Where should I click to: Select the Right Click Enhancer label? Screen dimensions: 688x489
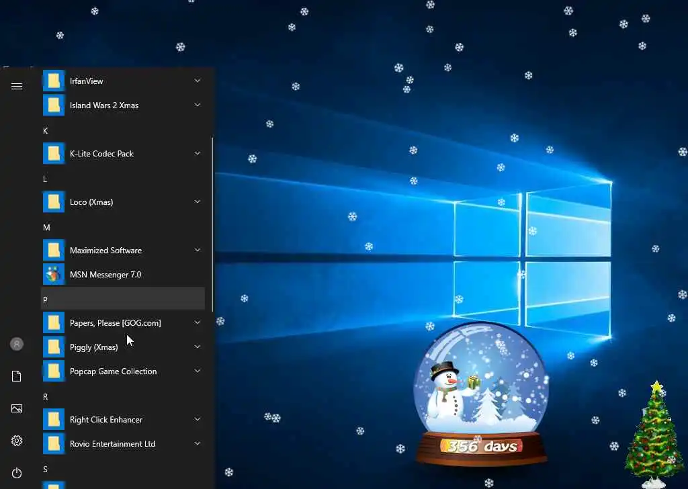(106, 420)
